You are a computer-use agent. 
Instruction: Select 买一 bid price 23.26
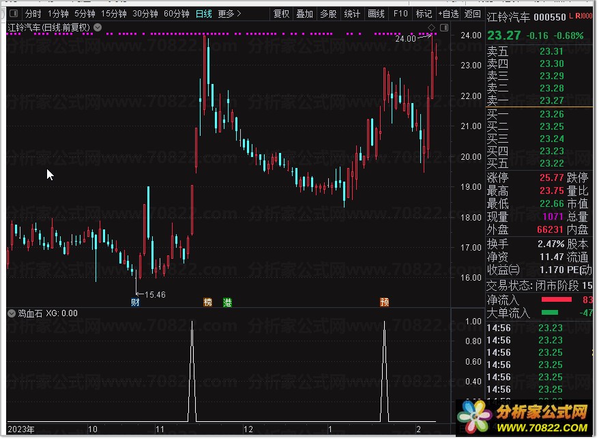[x=552, y=114]
